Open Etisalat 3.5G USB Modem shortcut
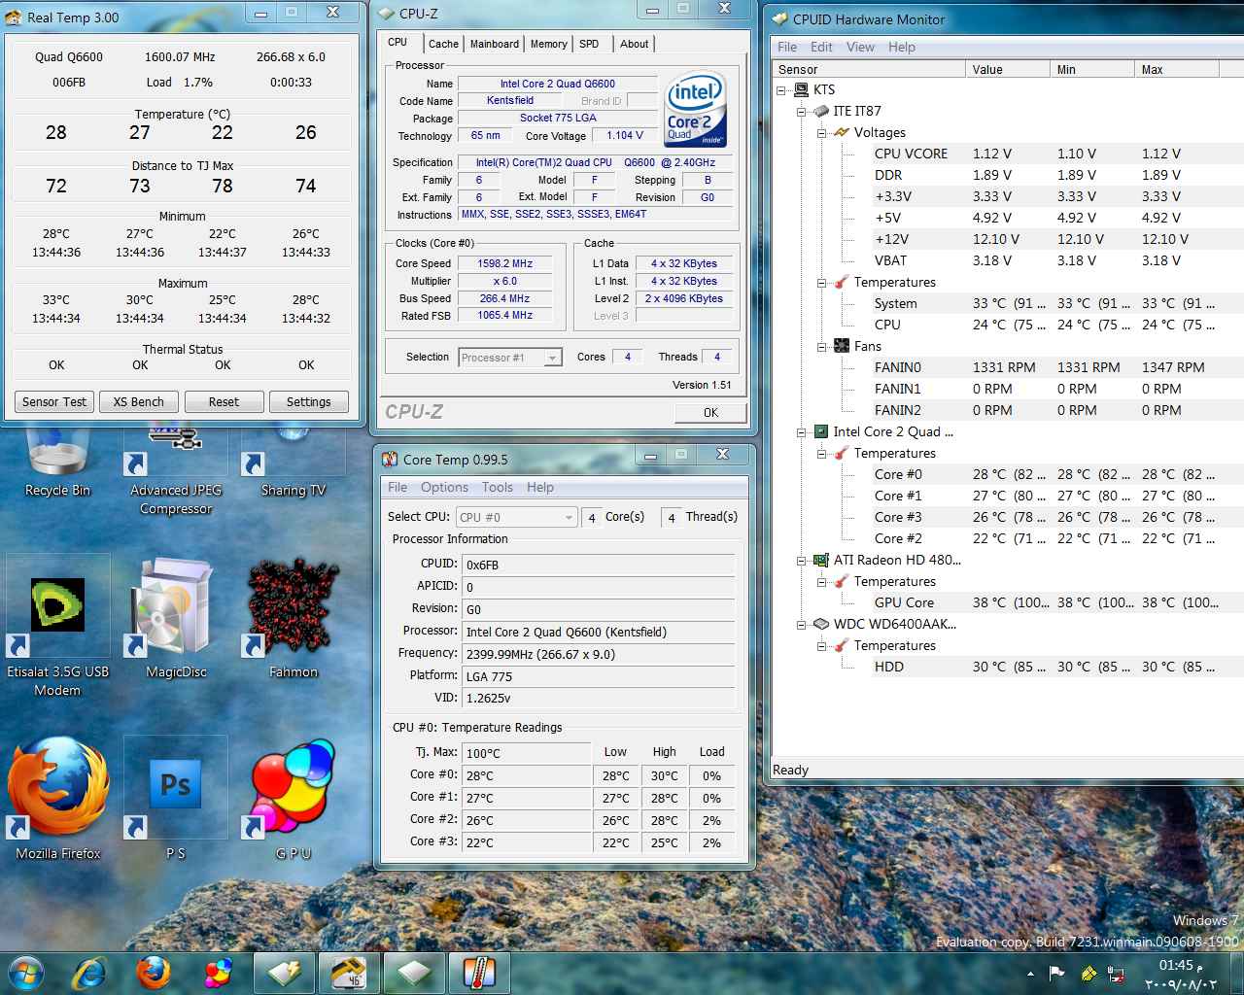 [57, 627]
